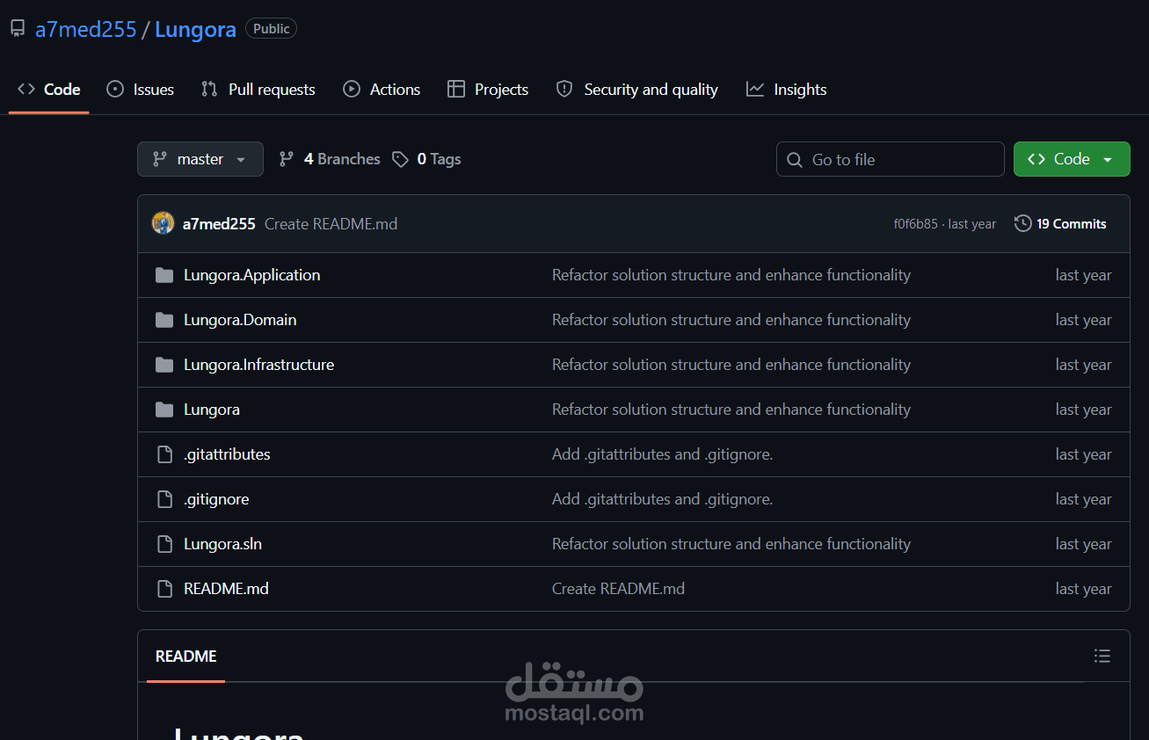The image size is (1149, 740).
Task: Click the .gitattributes file icon
Action: click(x=164, y=454)
